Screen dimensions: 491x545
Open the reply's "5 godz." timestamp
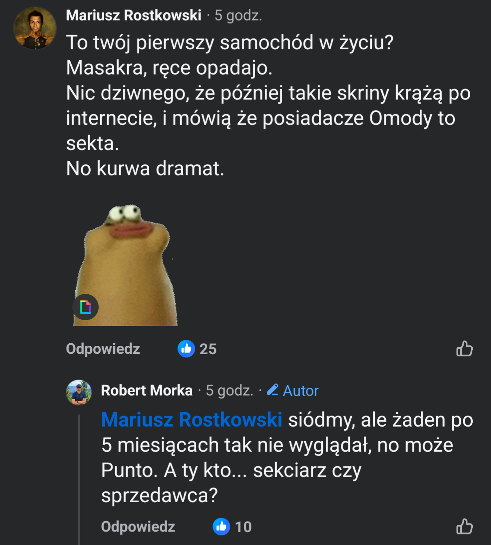229,390
